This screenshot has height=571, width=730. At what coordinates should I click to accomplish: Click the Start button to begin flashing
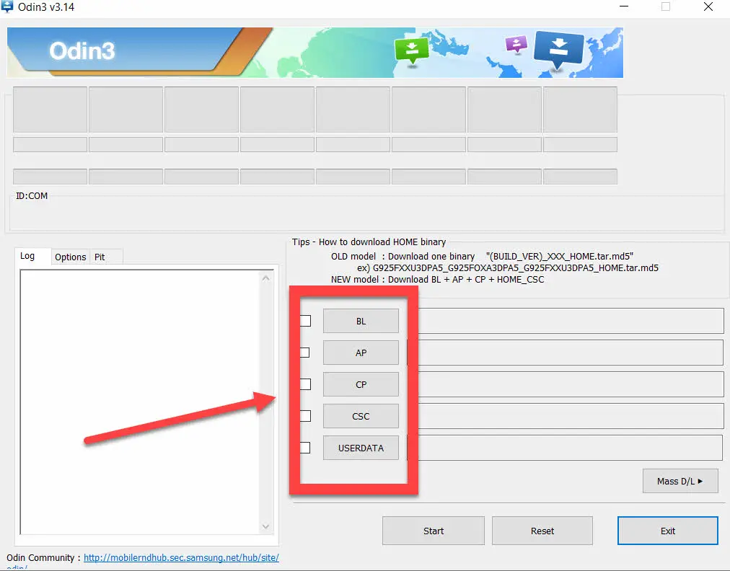(x=434, y=531)
